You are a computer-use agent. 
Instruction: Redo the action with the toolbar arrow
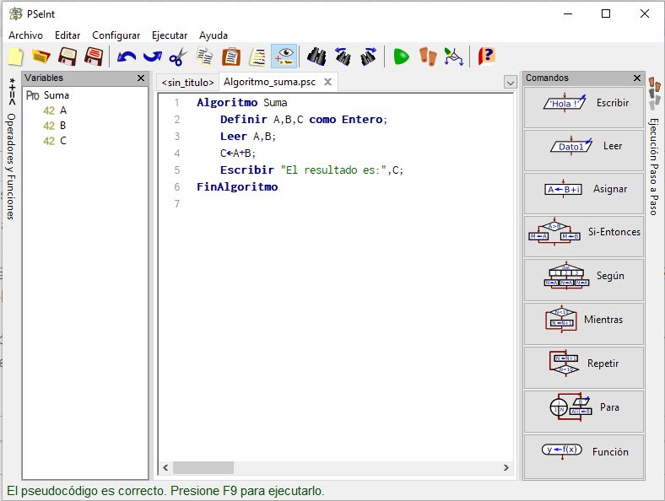pyautogui.click(x=152, y=57)
